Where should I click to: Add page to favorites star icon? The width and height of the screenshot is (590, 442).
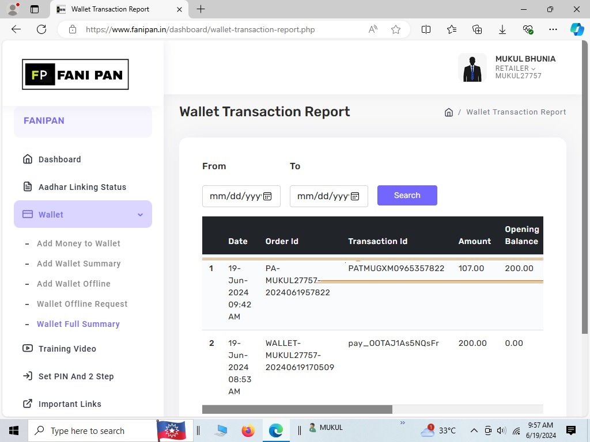tap(396, 29)
